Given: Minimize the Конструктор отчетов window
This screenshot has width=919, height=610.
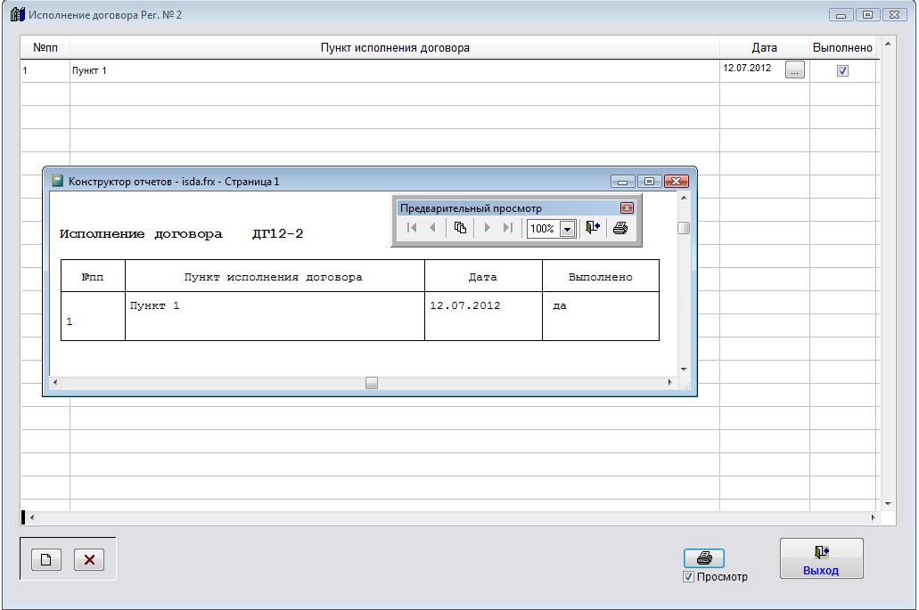Looking at the screenshot, I should 622,182.
